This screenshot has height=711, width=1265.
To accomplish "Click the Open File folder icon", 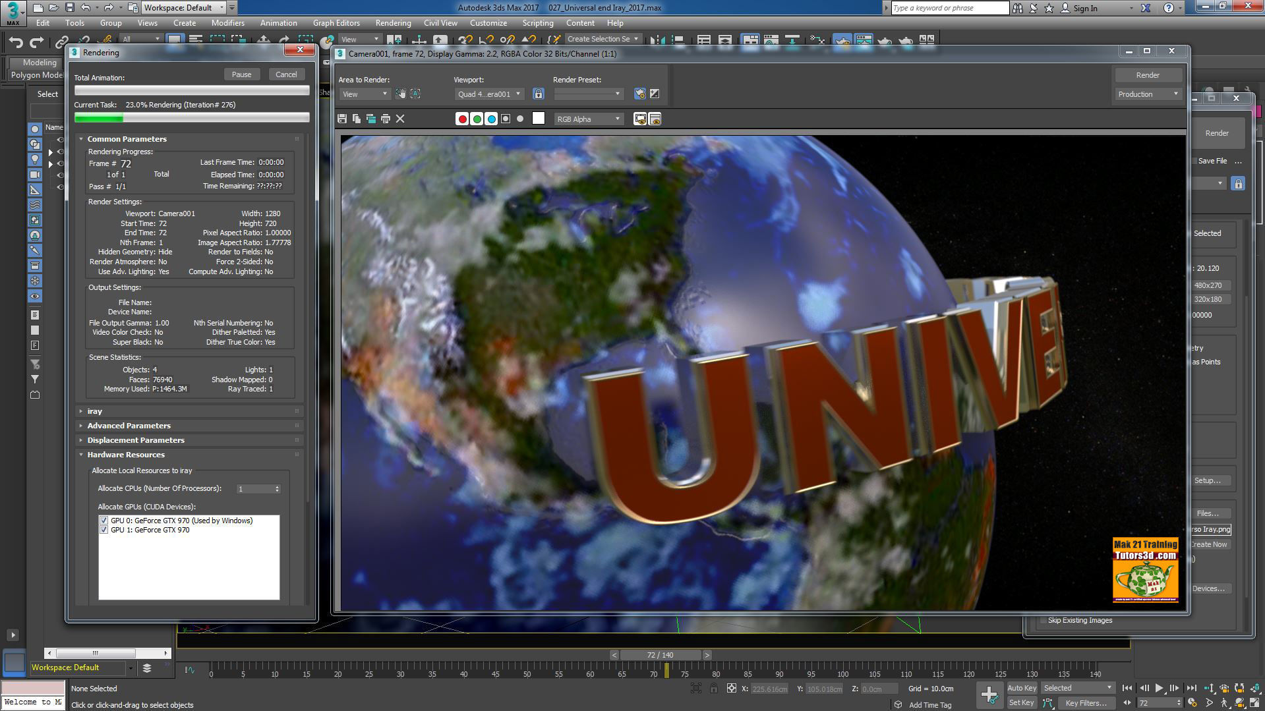I will [53, 8].
